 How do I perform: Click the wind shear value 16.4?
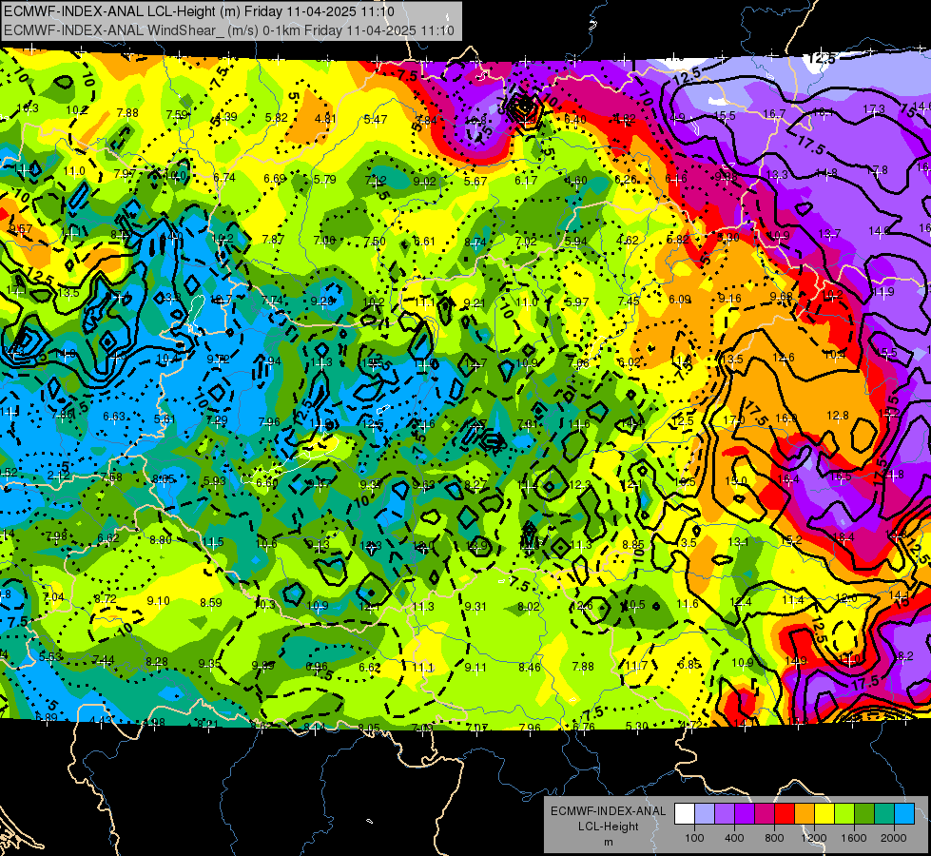pyautogui.click(x=788, y=478)
